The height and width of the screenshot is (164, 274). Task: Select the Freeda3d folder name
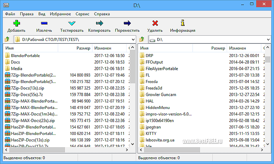point(154,88)
